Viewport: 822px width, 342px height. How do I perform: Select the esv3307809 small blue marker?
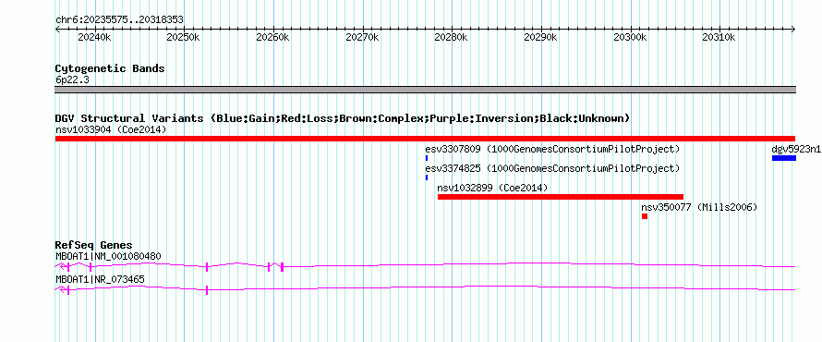tap(427, 158)
